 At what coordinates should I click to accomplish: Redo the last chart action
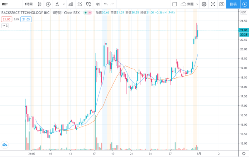(112, 4)
